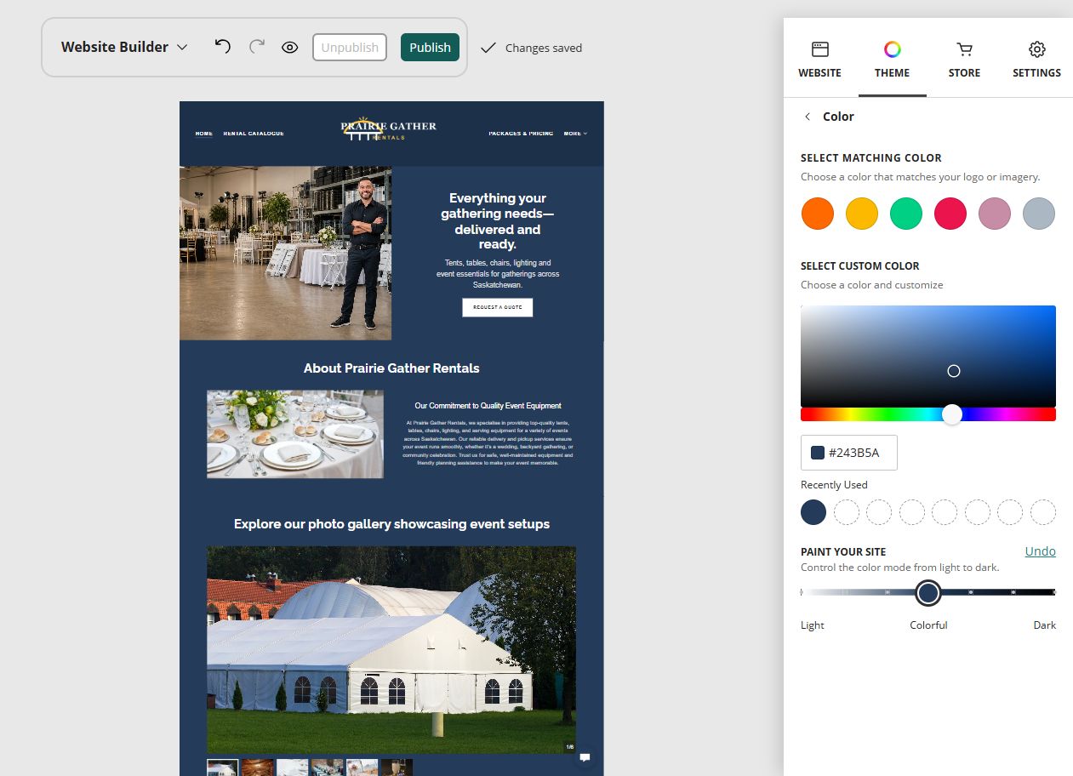Click the Undo arrow icon in toolbar
This screenshot has width=1073, height=776.
pos(223,46)
